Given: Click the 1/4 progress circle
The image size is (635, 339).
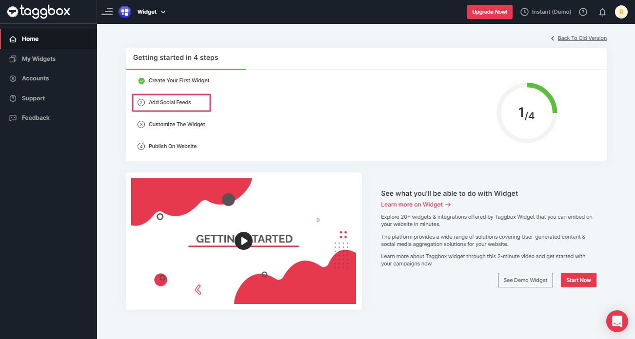Looking at the screenshot, I should [x=527, y=113].
